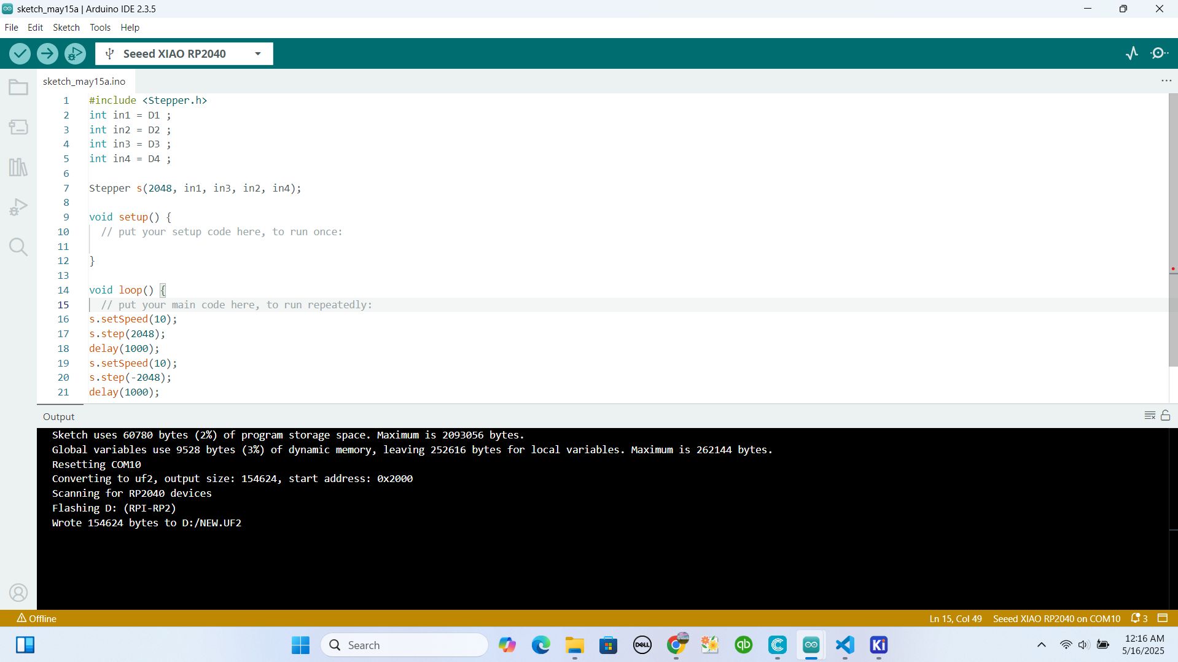
Task: Click Ln 15, Col 49 in status bar
Action: pos(955,618)
